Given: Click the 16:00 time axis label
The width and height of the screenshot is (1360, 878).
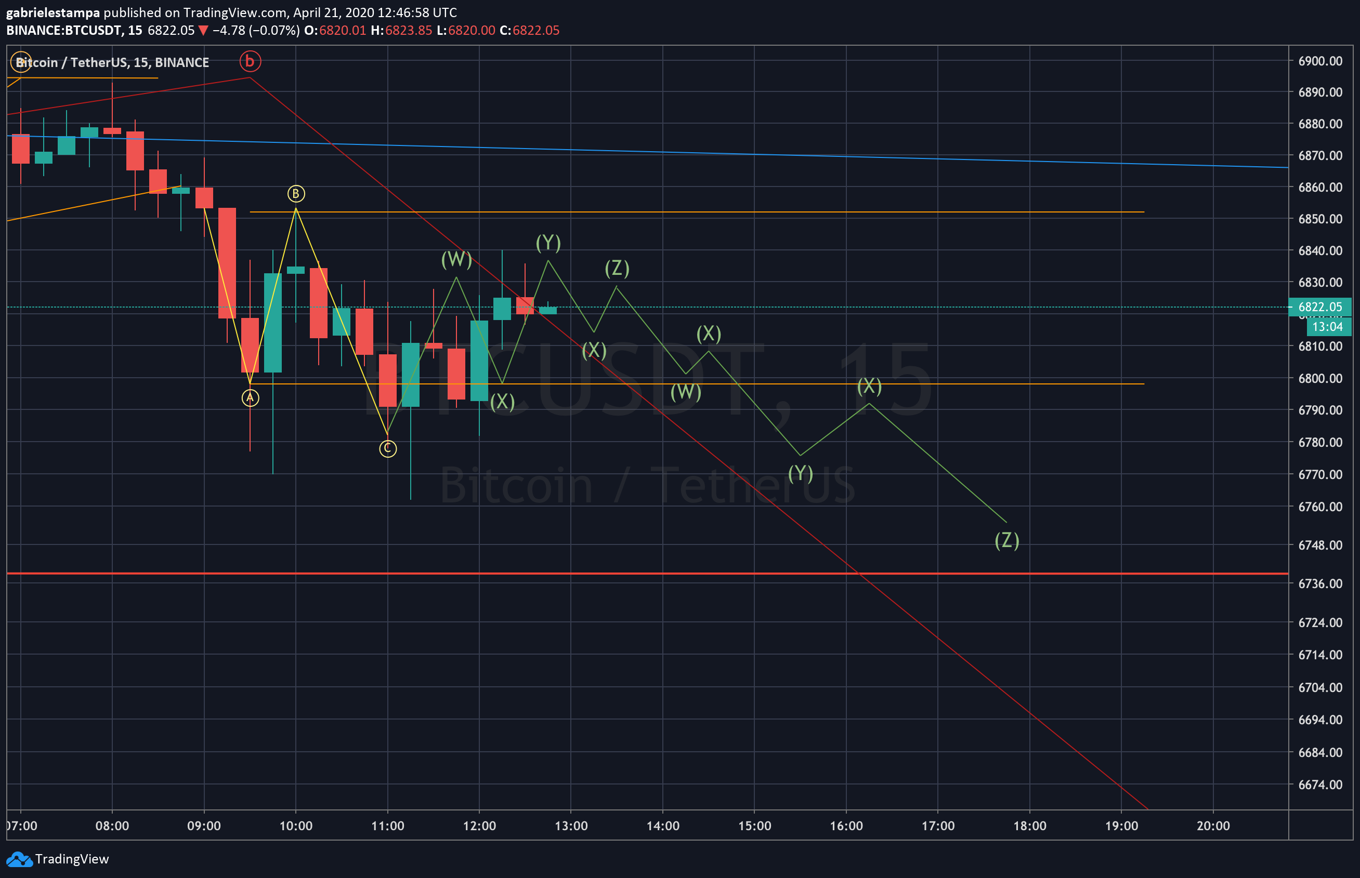Looking at the screenshot, I should pos(846,826).
